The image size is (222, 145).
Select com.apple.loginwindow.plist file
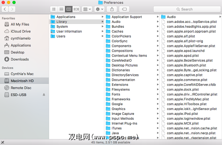click(191, 119)
